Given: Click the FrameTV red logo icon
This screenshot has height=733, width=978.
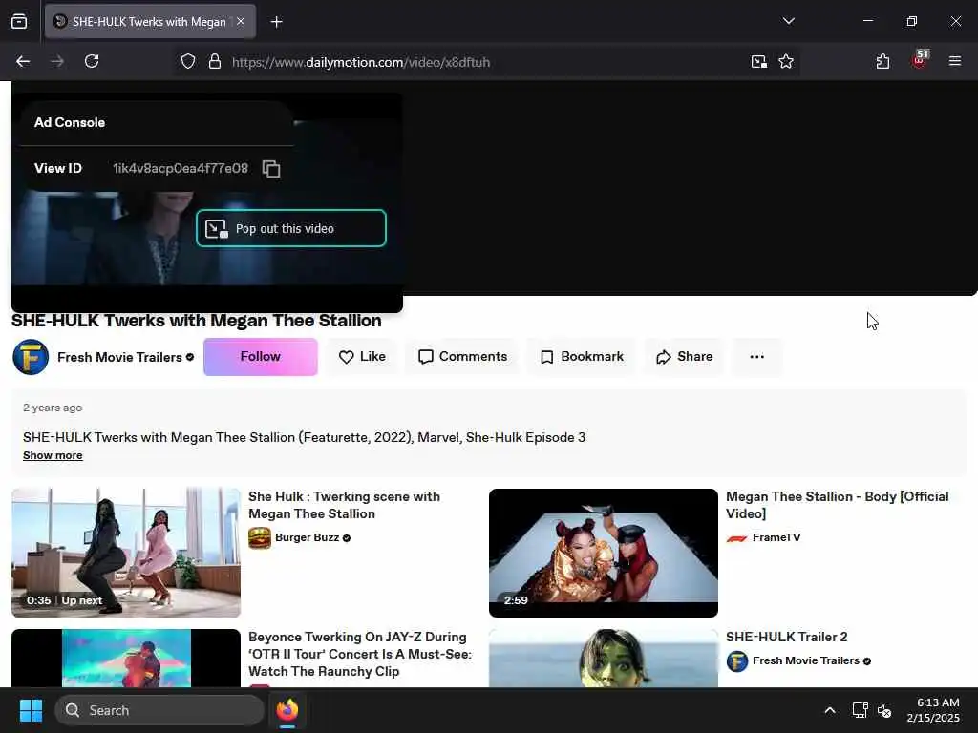Looking at the screenshot, I should pos(736,538).
